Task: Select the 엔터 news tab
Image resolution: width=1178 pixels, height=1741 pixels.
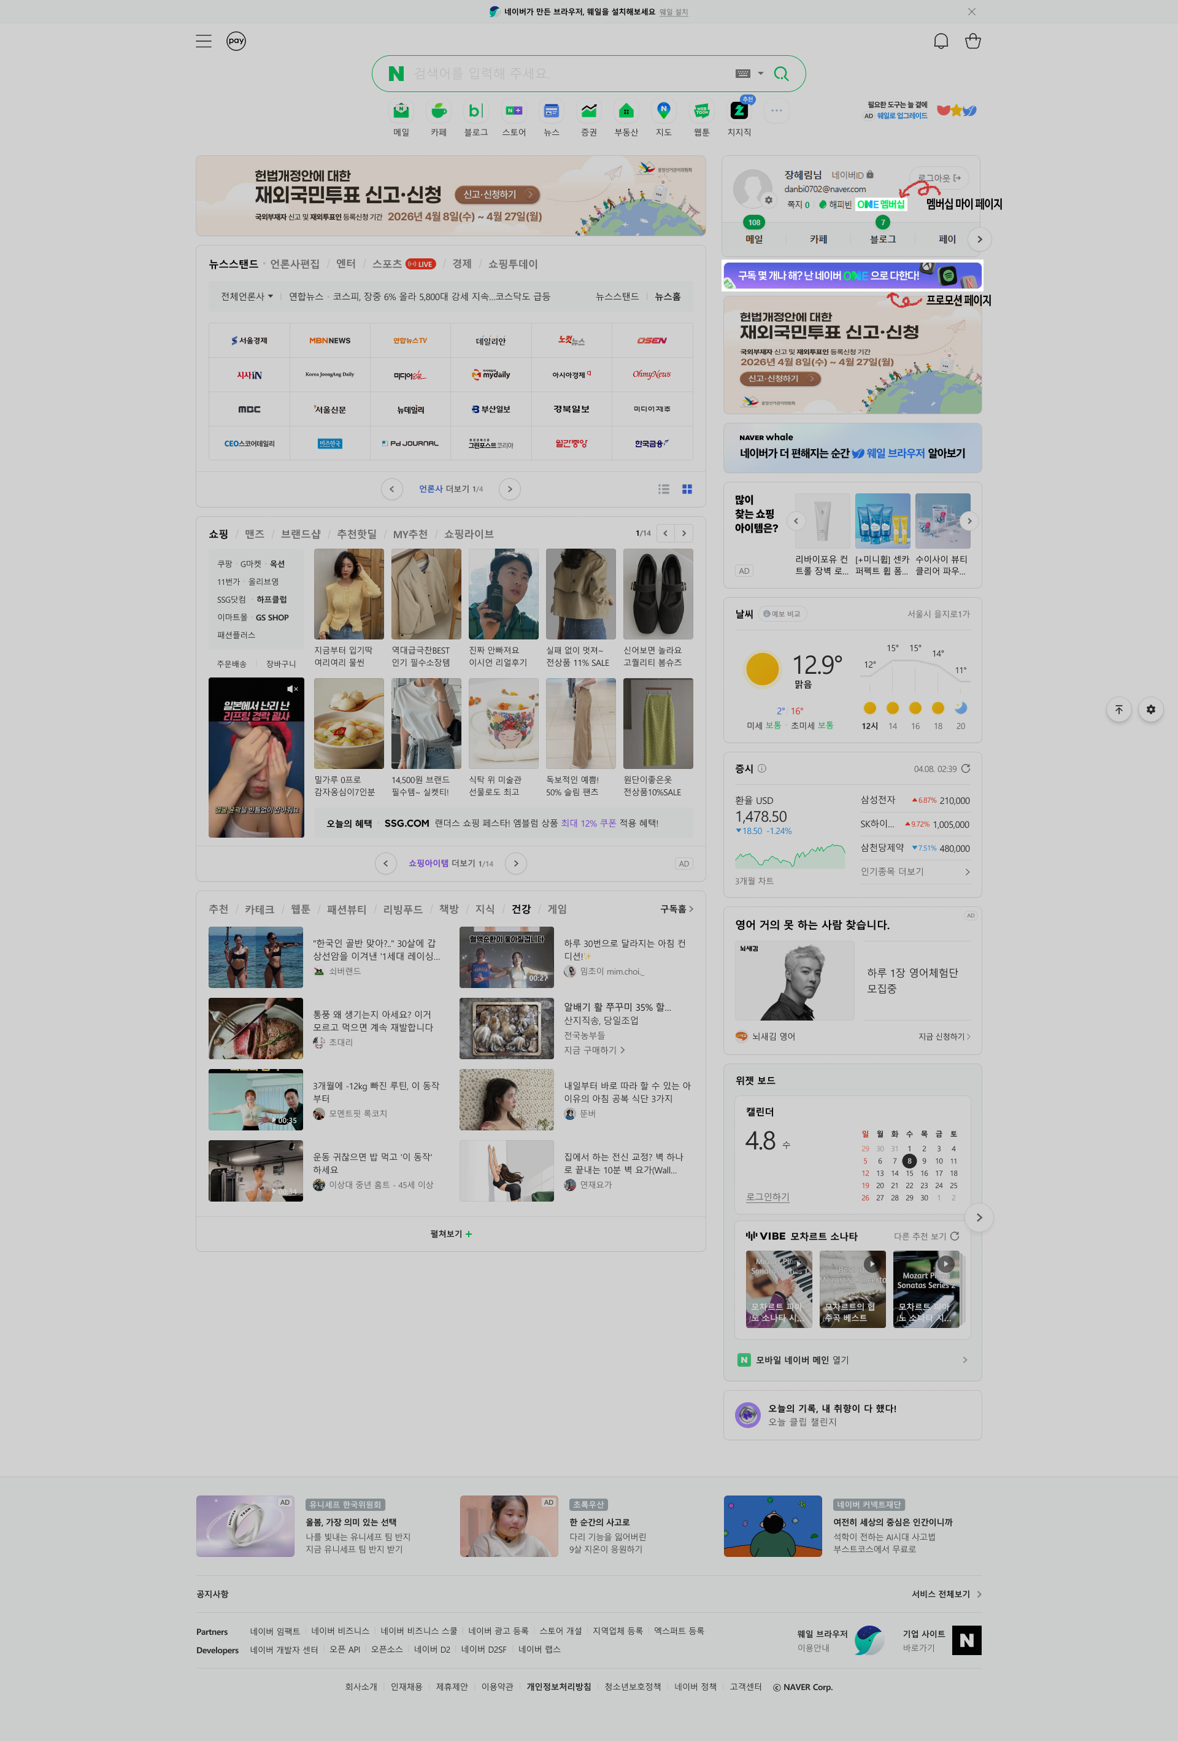Action: (346, 264)
